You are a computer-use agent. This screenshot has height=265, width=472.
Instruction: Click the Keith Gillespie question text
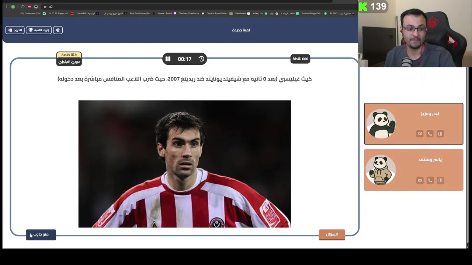(x=184, y=79)
